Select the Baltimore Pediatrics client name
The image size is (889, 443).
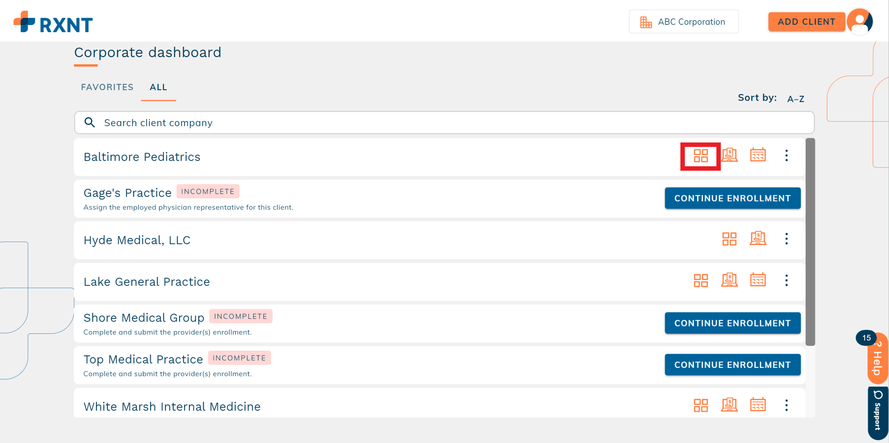click(x=142, y=157)
